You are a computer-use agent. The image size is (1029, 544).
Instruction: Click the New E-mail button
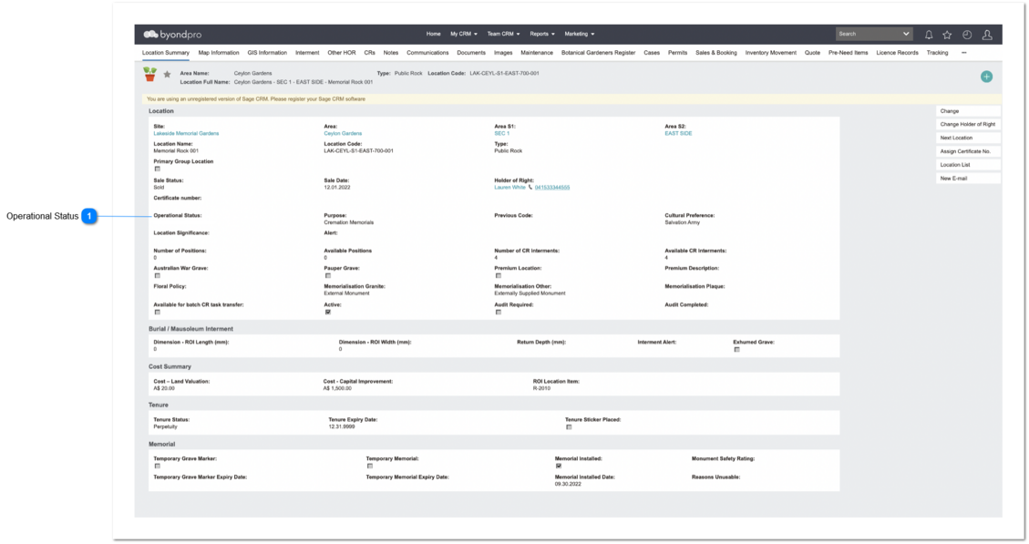click(968, 179)
